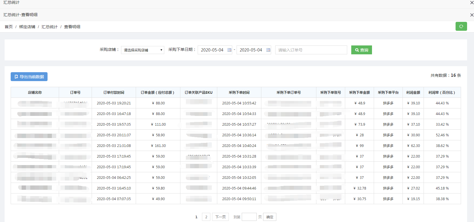Open calendar icon of end date field
The image size is (474, 222).
point(268,50)
